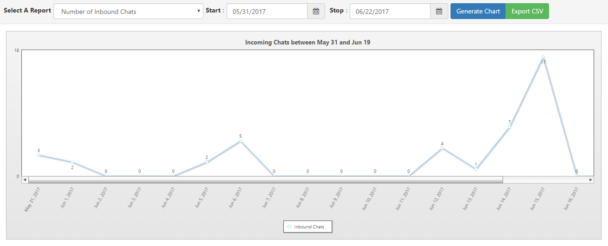
Task: Click the Start date input field
Action: 267,12
